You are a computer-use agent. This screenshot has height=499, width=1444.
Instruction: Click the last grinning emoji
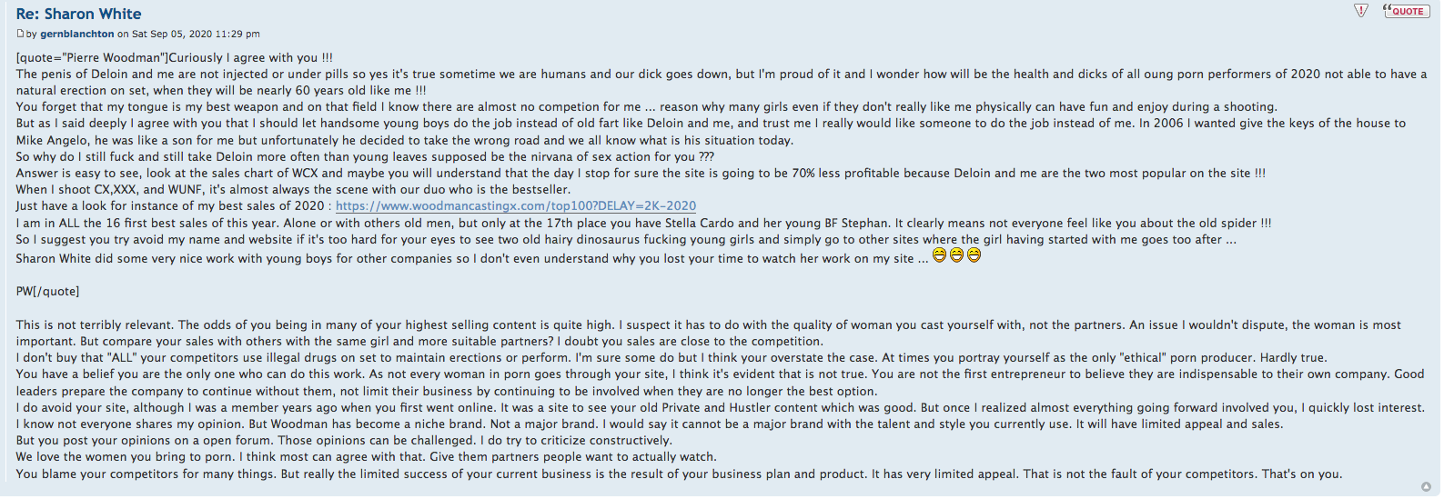(x=974, y=256)
